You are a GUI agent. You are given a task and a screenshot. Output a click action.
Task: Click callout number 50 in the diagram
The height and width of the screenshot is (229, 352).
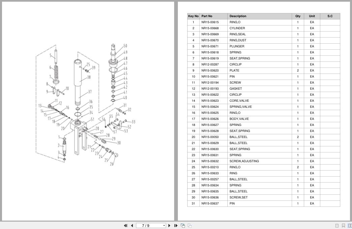125,46
